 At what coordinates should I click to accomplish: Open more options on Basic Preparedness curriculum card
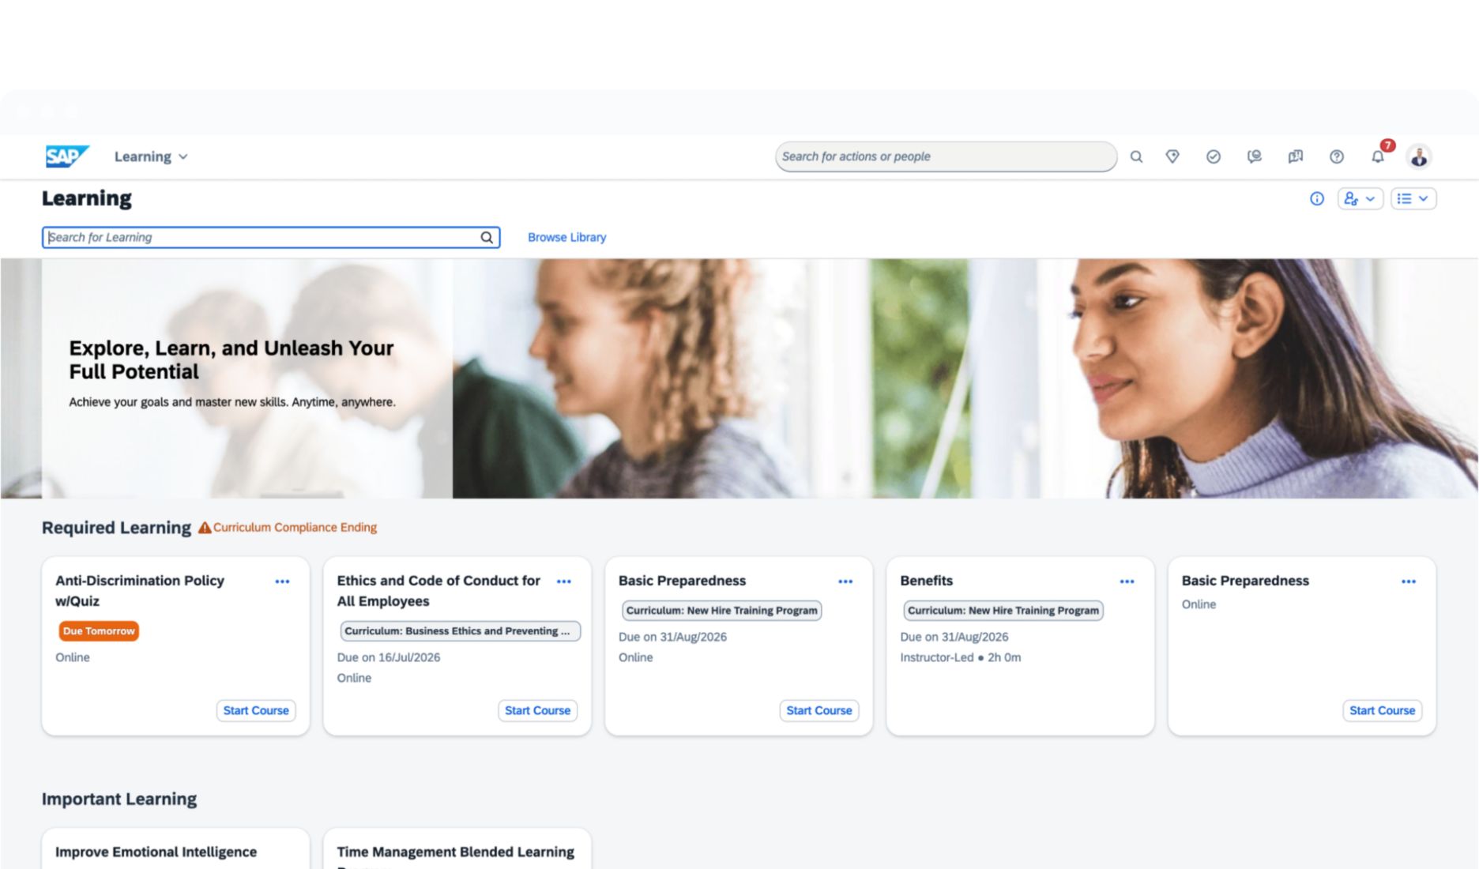click(845, 581)
